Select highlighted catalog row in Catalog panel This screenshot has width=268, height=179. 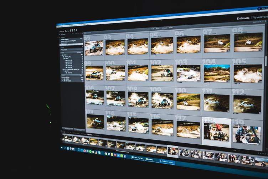pyautogui.click(x=71, y=45)
